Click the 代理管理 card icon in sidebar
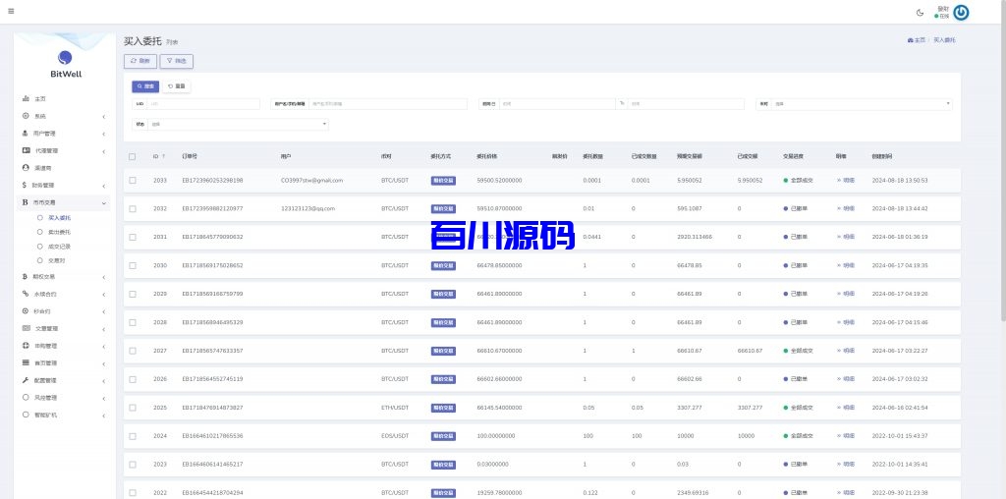The width and height of the screenshot is (1006, 499). point(26,150)
